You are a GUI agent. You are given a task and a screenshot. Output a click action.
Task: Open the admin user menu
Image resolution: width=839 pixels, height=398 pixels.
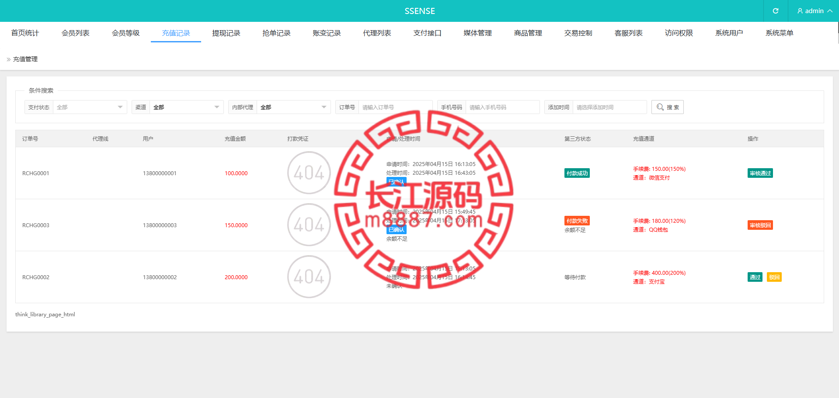(x=815, y=11)
